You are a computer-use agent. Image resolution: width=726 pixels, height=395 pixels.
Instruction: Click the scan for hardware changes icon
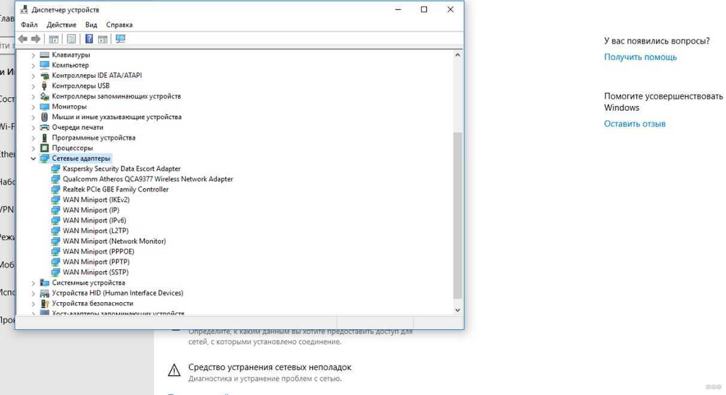[120, 39]
